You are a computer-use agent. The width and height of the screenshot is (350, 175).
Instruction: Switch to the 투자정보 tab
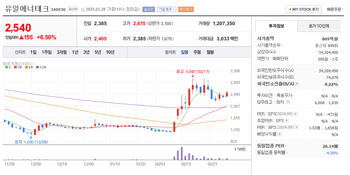click(x=276, y=26)
